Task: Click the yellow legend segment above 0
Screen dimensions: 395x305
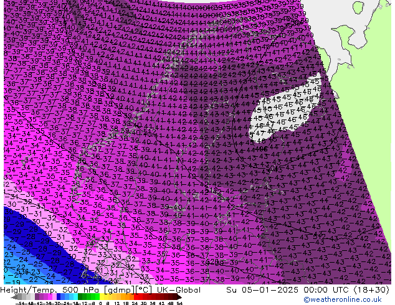Action: click(x=102, y=297)
